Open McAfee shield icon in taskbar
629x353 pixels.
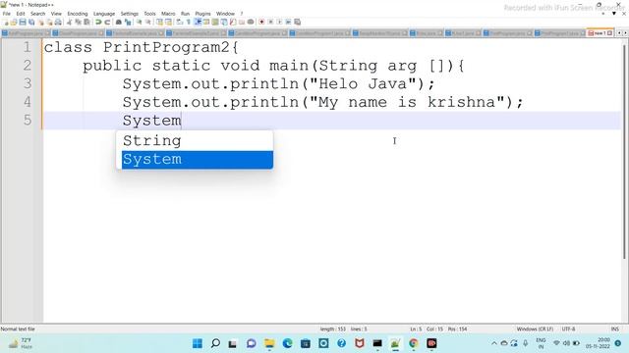[x=360, y=343]
